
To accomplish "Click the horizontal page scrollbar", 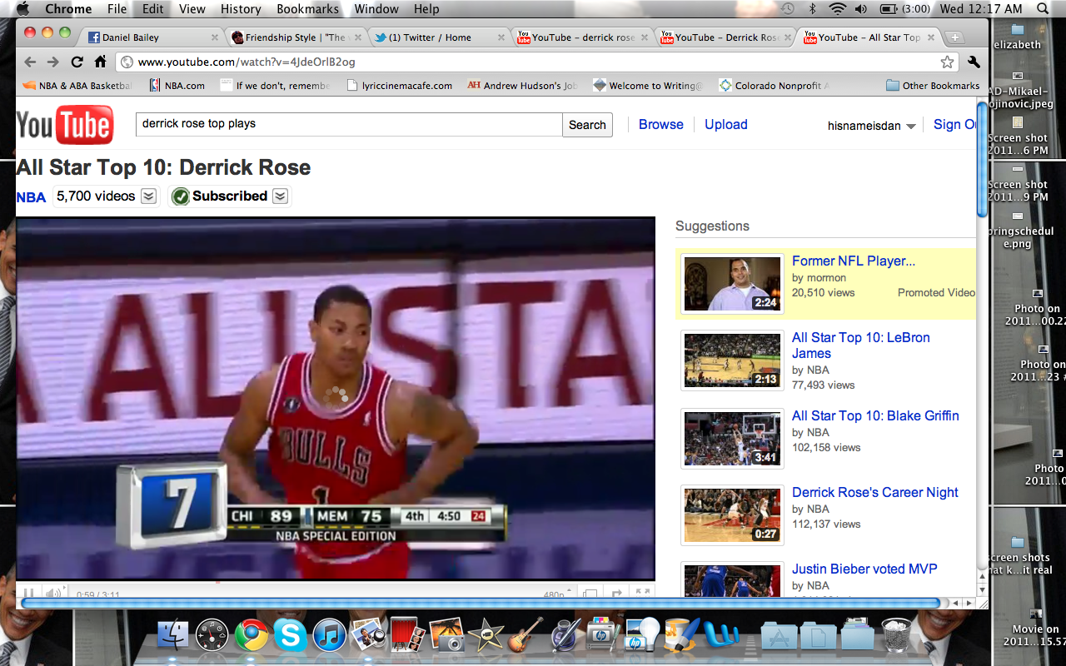I will point(481,603).
